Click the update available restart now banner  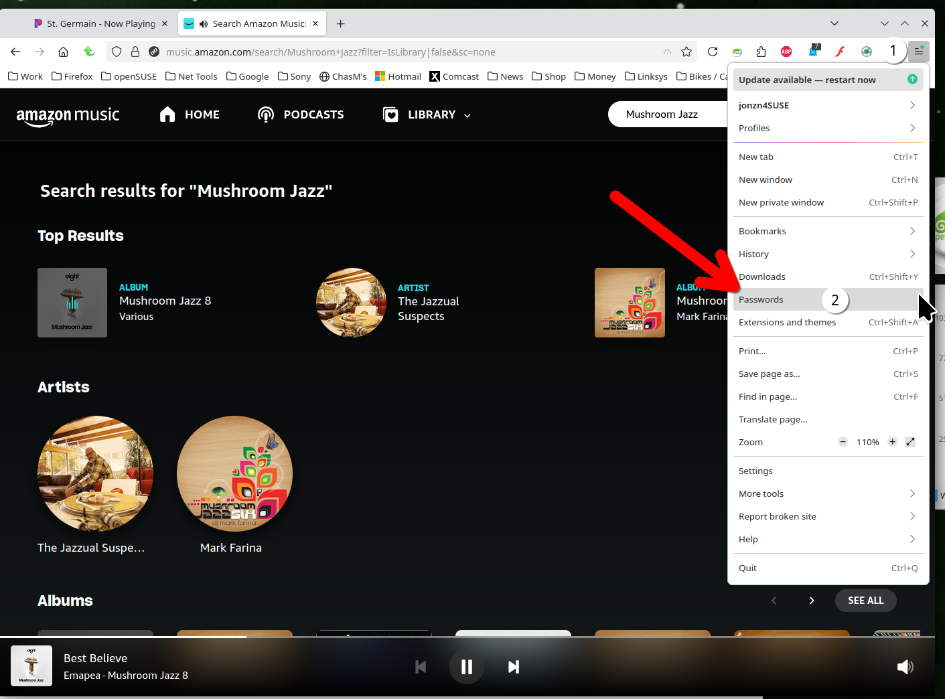tap(828, 80)
